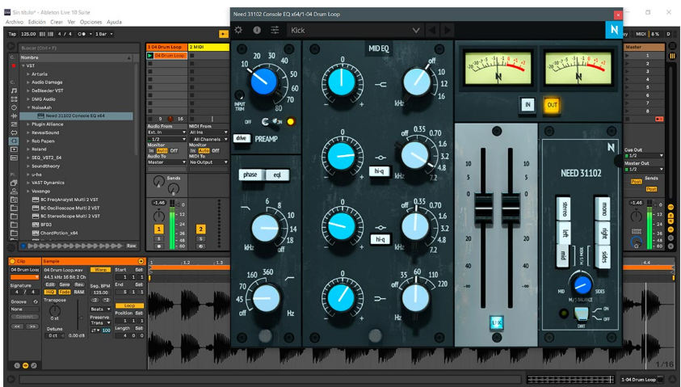681x387 pixels.
Task: Collapse the NoiseAsh folder
Action: tap(28, 107)
